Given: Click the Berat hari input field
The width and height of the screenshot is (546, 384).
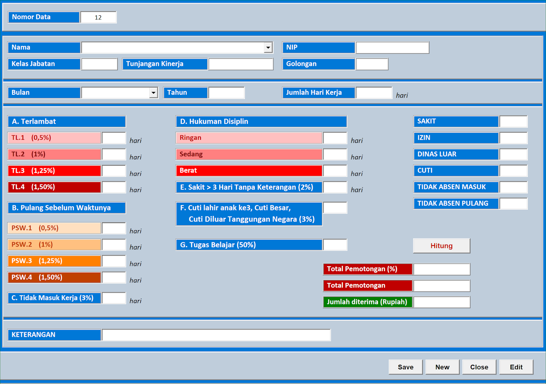Looking at the screenshot, I should coord(334,170).
